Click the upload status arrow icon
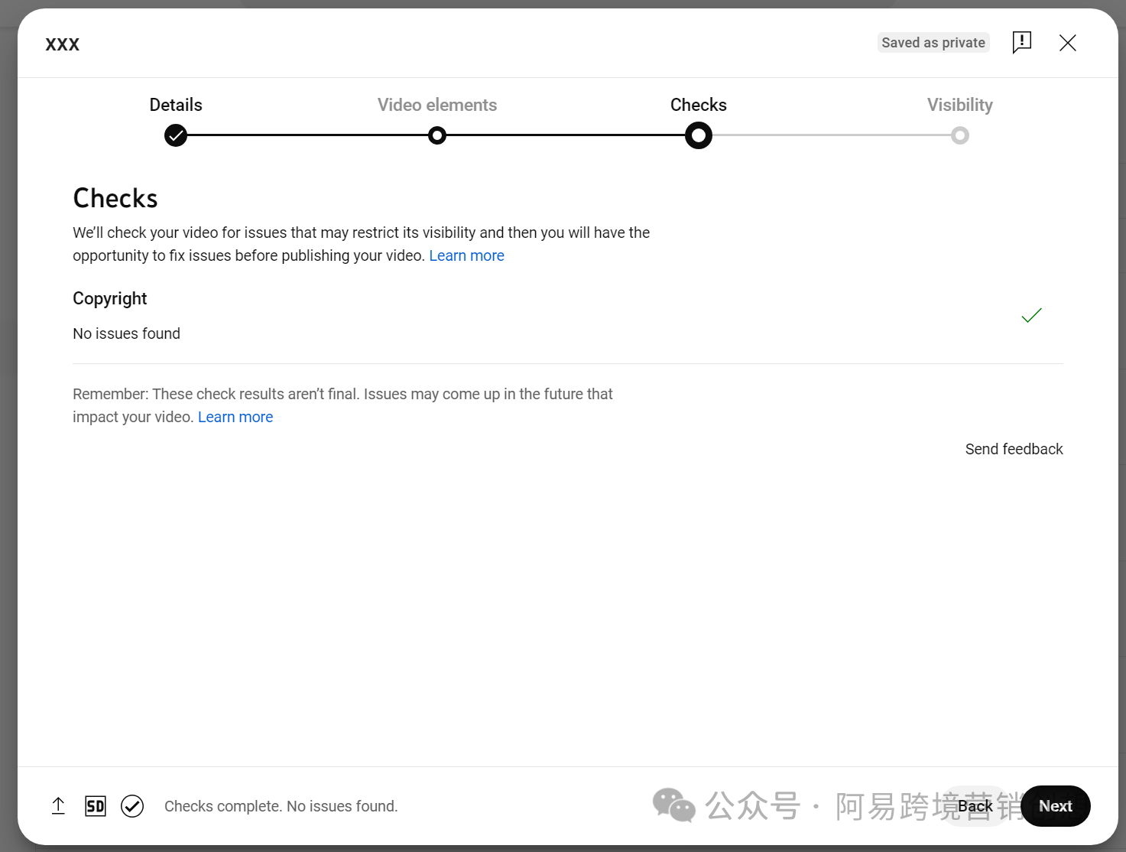The image size is (1126, 852). tap(58, 806)
